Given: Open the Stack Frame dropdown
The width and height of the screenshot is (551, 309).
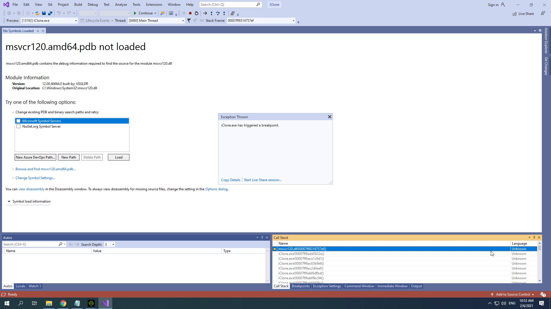Looking at the screenshot, I should 293,21.
